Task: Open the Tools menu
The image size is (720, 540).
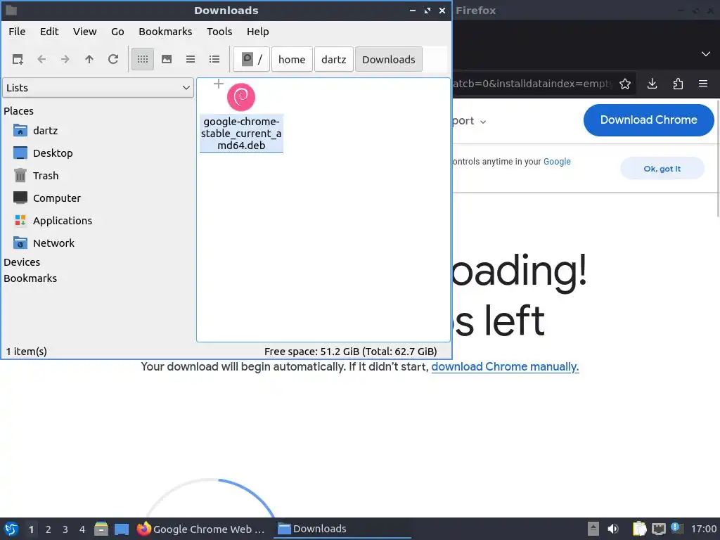Action: point(219,32)
